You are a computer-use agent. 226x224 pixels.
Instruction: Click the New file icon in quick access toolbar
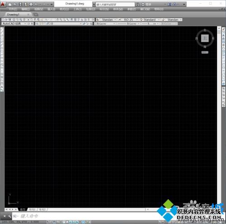pos(10,5)
